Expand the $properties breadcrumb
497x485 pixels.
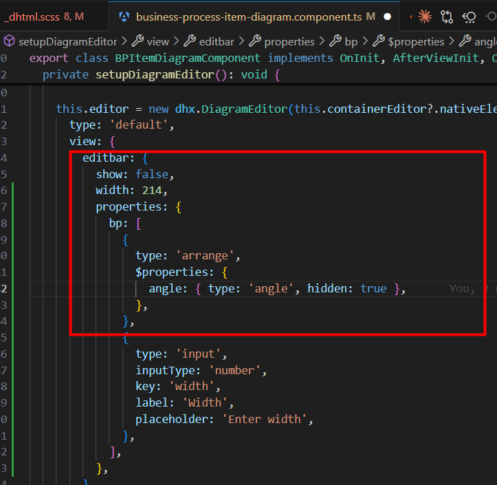416,41
